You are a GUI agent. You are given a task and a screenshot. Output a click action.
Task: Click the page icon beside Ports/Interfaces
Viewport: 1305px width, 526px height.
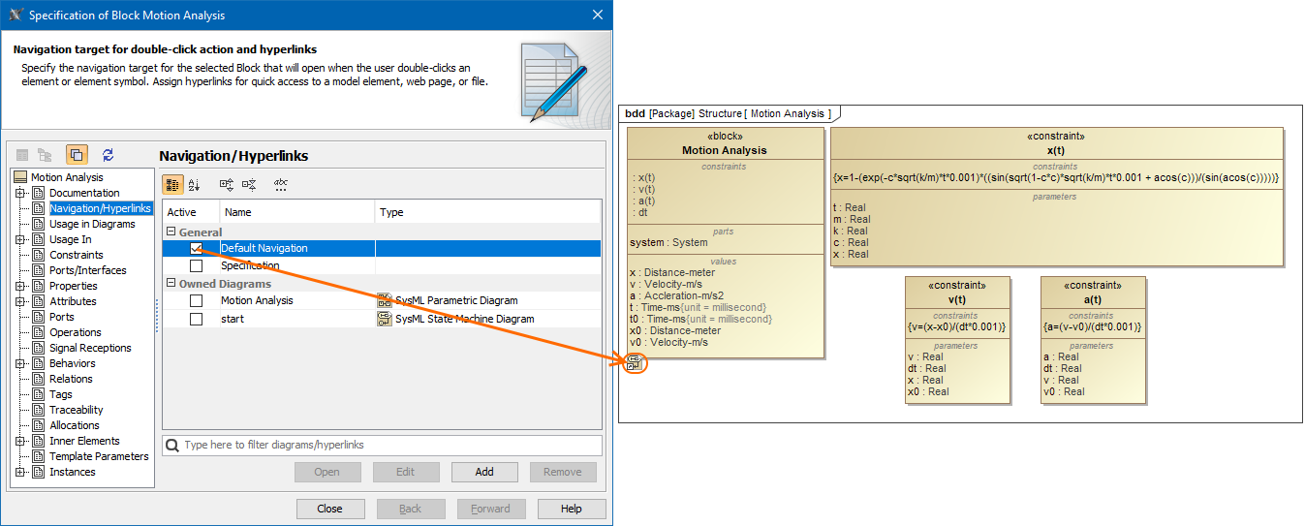click(x=39, y=270)
